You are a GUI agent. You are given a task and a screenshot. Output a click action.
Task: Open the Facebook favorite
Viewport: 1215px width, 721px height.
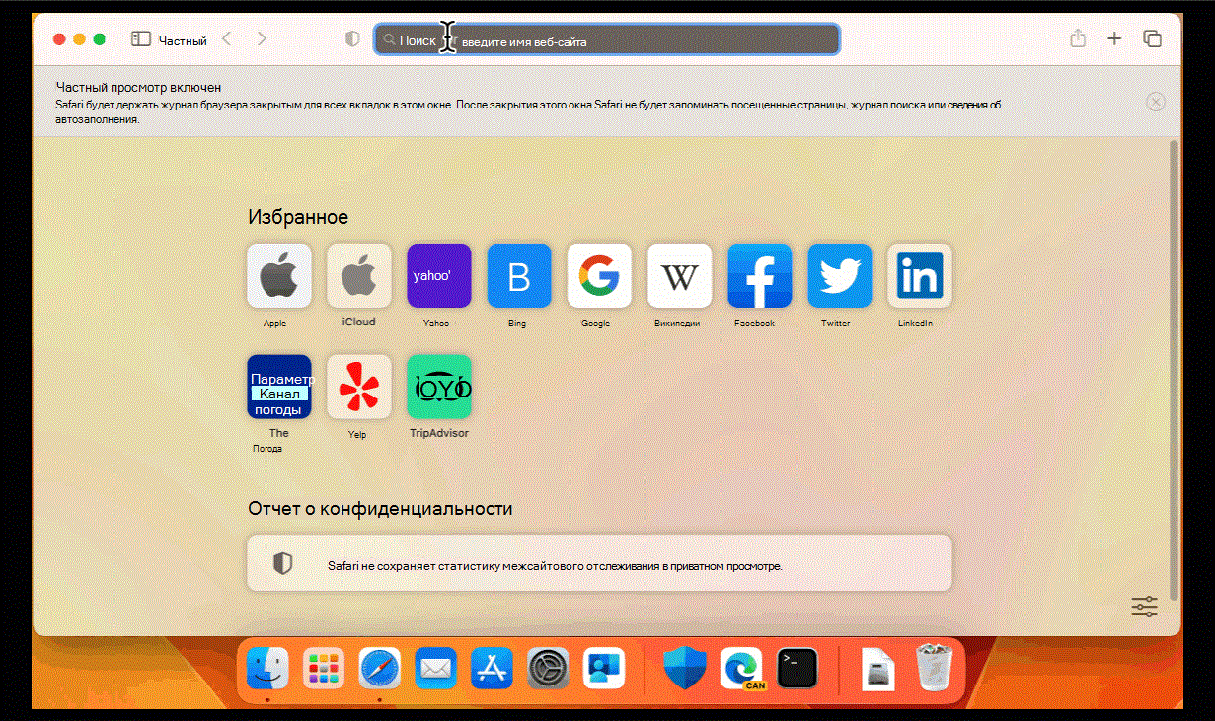(x=760, y=276)
